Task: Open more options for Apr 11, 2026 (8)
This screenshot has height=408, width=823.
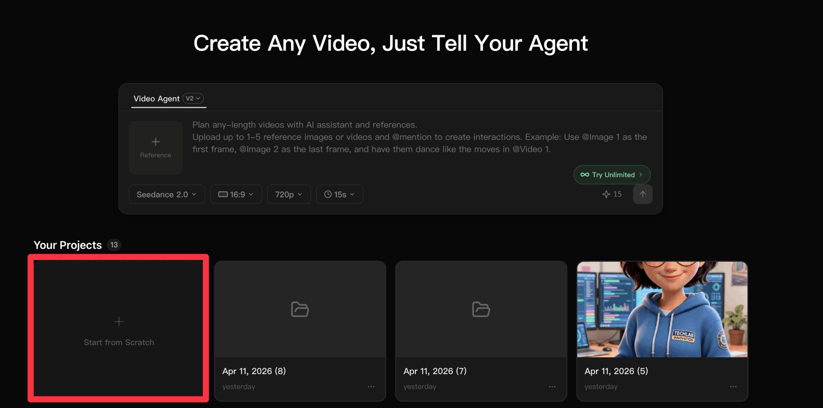Action: click(371, 386)
